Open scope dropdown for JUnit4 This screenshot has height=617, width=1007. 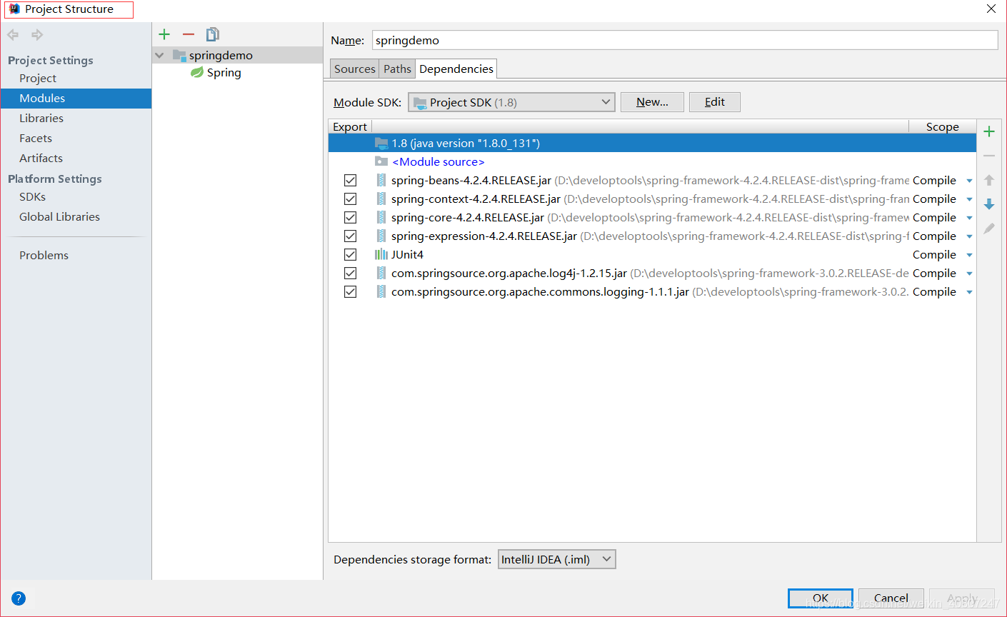(x=969, y=255)
